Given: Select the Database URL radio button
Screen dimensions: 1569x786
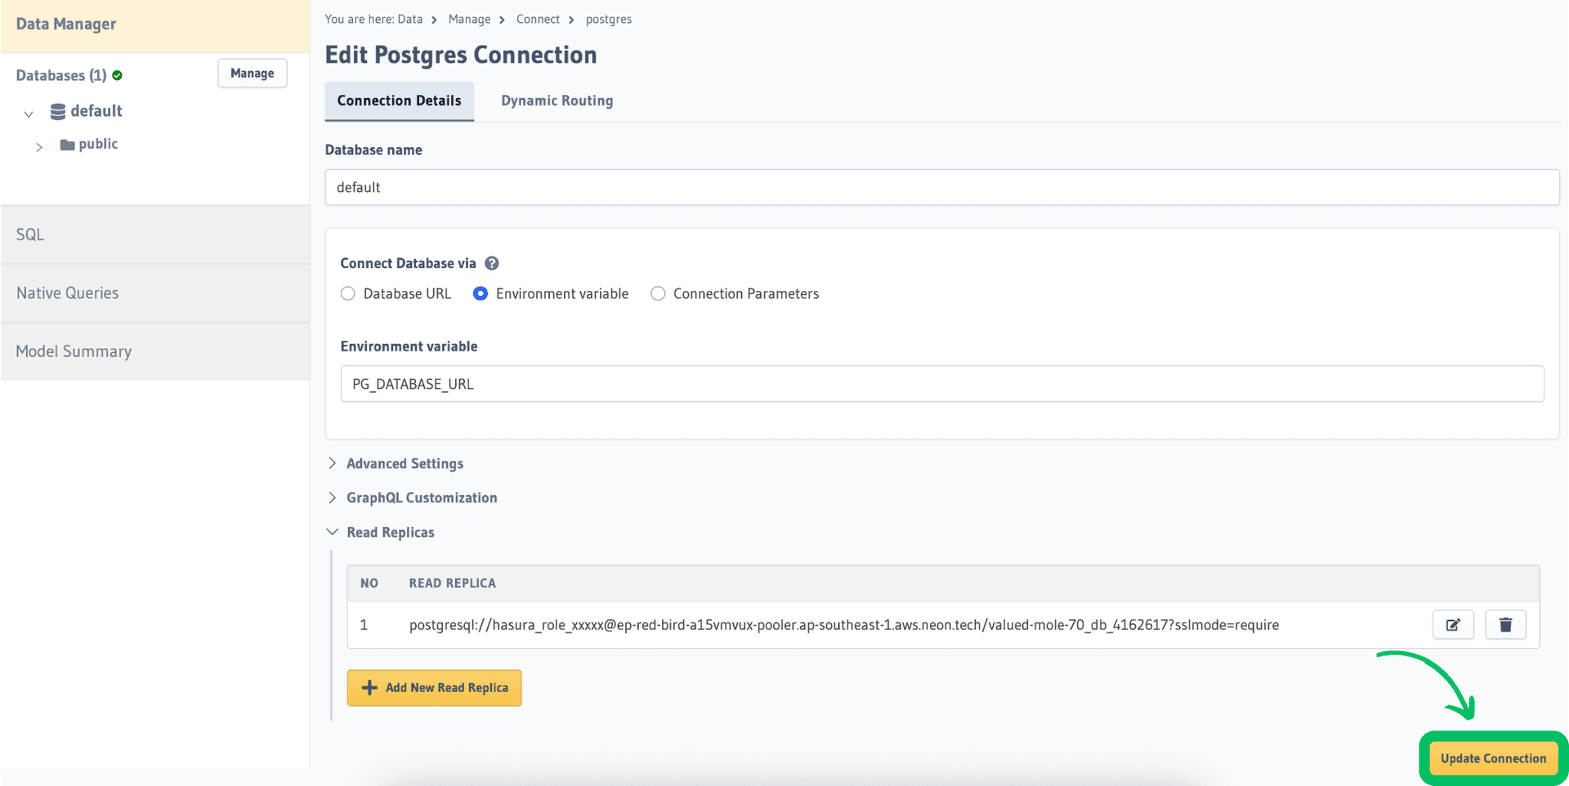Looking at the screenshot, I should (347, 293).
